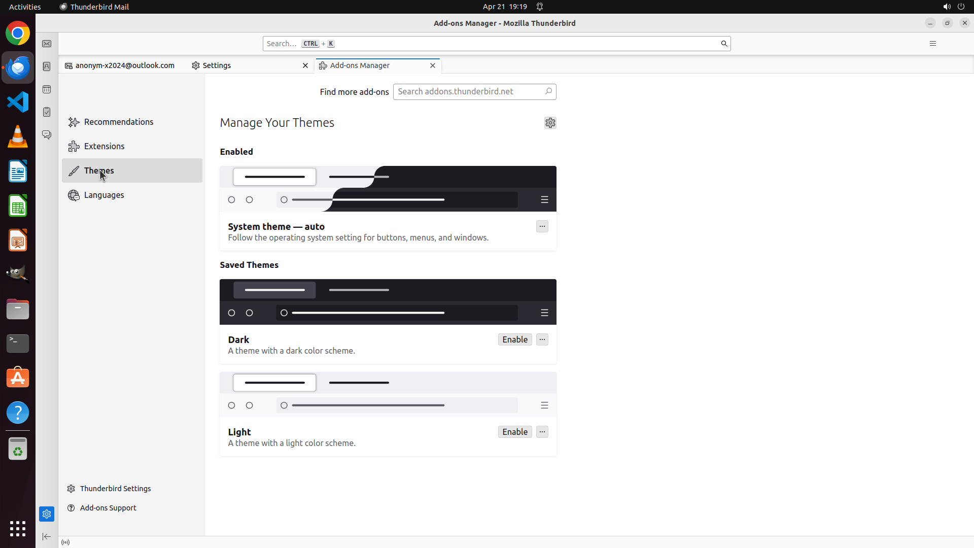Open the Thunderbird app menu

pyautogui.click(x=932, y=44)
